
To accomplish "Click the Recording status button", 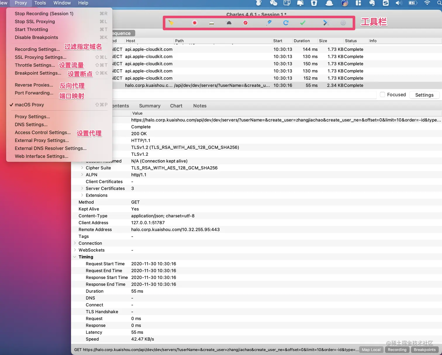I will (x=397, y=349).
